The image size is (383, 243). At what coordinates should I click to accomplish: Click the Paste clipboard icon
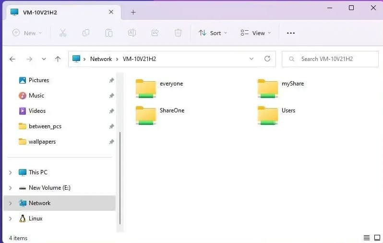click(109, 33)
